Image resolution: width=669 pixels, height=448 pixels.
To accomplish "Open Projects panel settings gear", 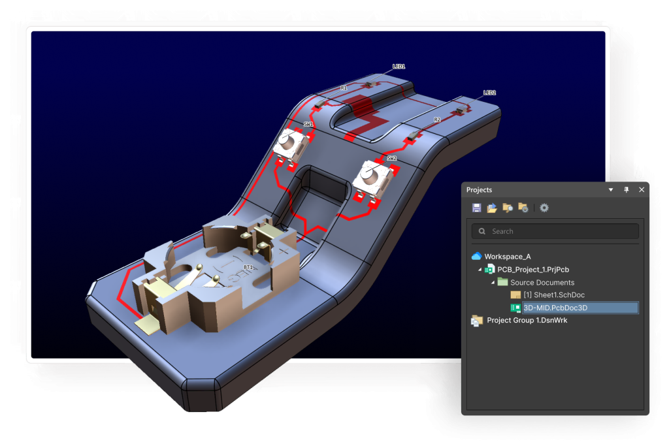I will 544,208.
